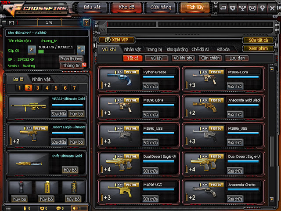Click the clan shield icon in bottom bar

point(42,208)
